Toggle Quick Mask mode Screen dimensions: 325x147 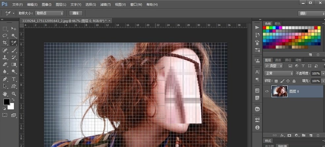coord(5,115)
